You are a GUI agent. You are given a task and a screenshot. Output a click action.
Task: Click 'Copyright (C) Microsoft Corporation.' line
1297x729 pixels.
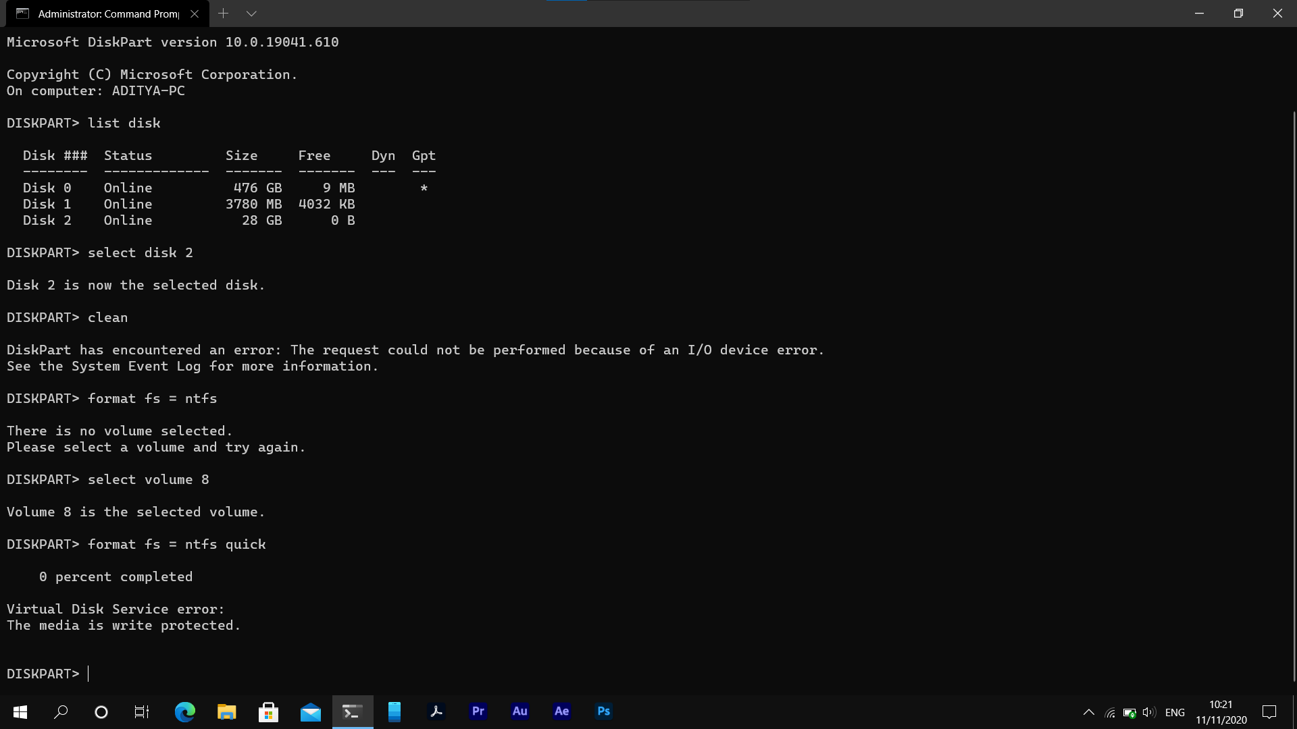(152, 74)
